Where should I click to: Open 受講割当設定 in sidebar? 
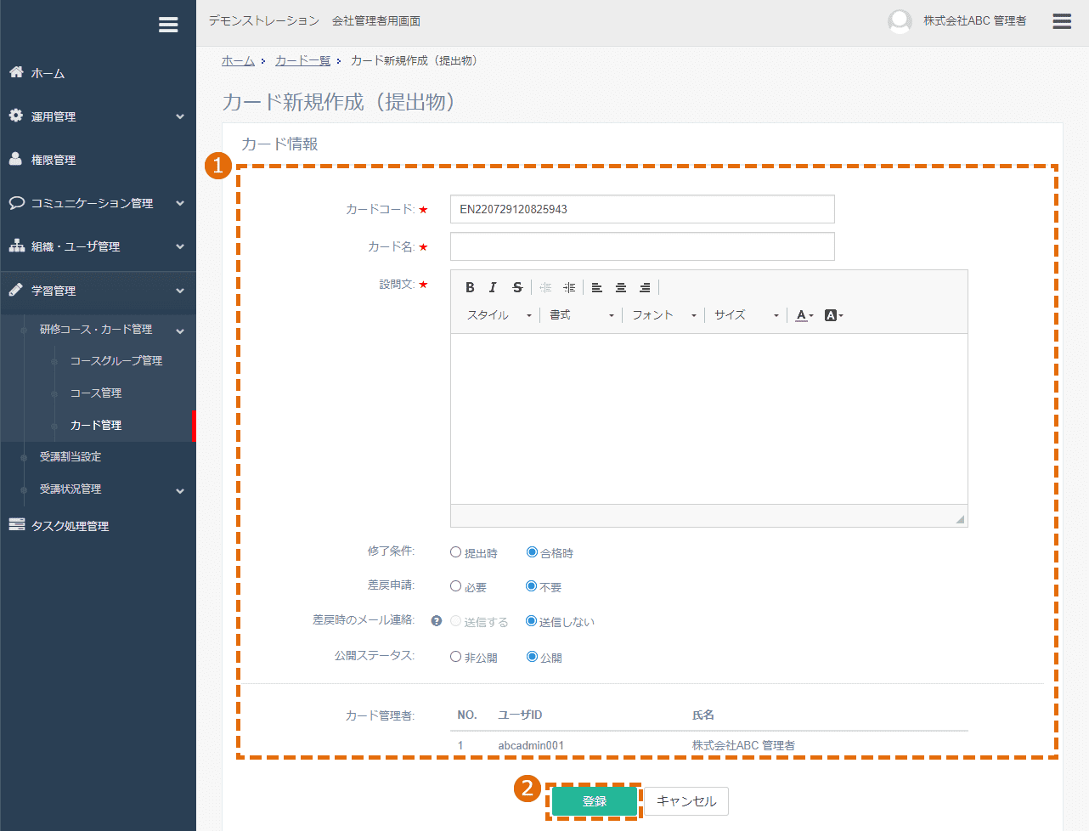coord(71,456)
